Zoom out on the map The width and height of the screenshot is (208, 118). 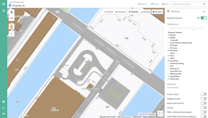[12, 18]
